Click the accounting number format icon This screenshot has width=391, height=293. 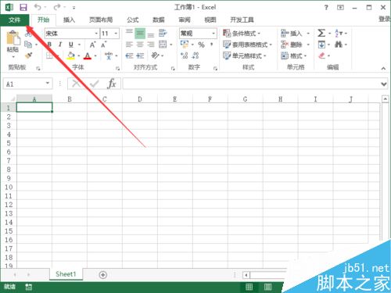click(185, 45)
